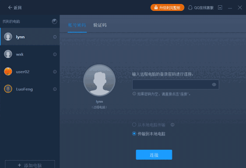Image resolution: width=246 pixels, height=168 pixels.
Task: Click the wxk avatar in the sidebar
Action: (8, 54)
